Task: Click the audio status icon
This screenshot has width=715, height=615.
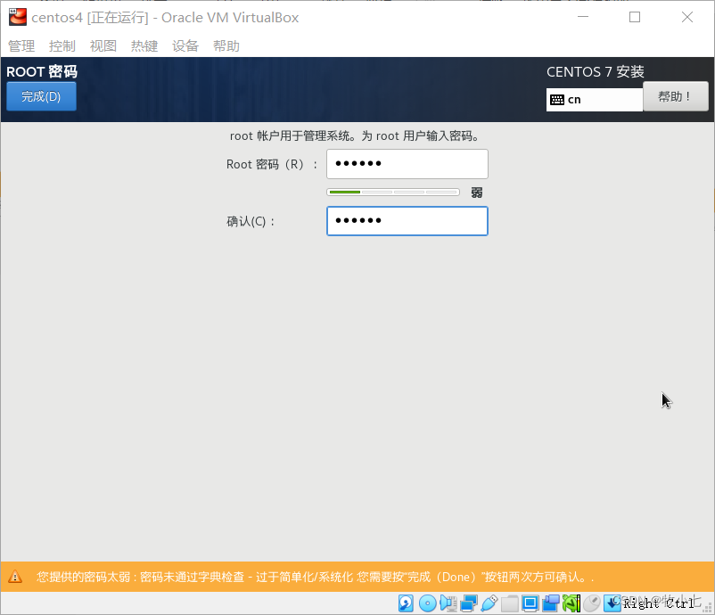Action: (448, 603)
